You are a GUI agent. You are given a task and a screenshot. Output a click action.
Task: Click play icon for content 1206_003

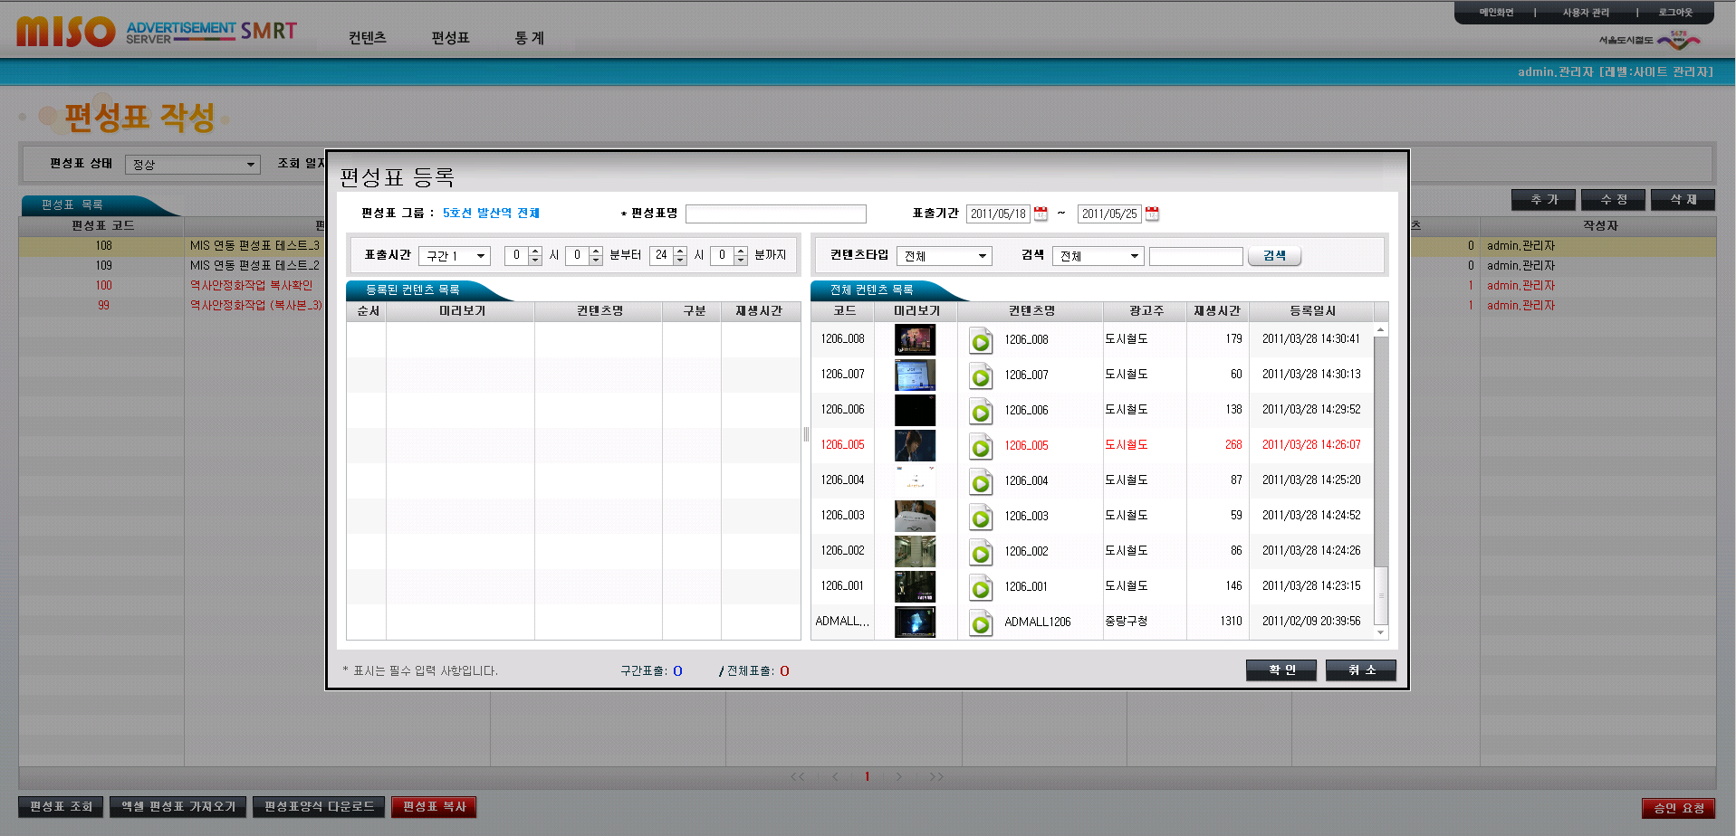[x=981, y=518]
